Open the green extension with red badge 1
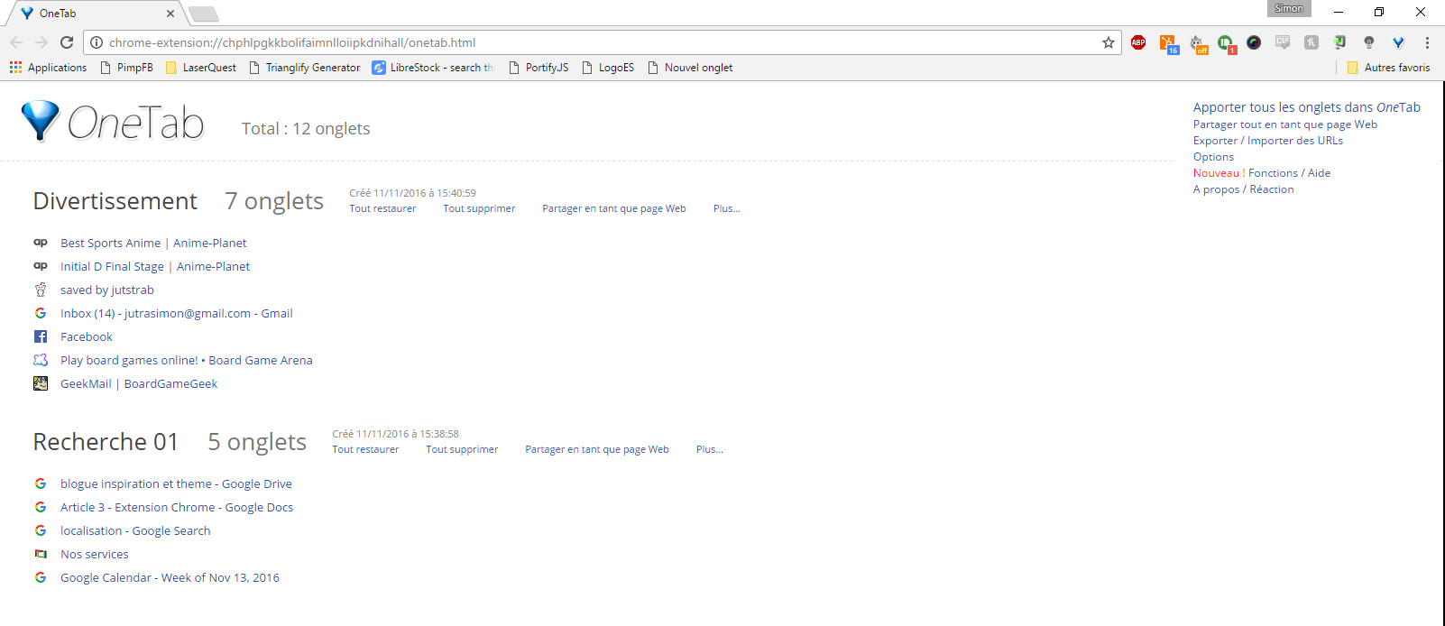 coord(1226,43)
